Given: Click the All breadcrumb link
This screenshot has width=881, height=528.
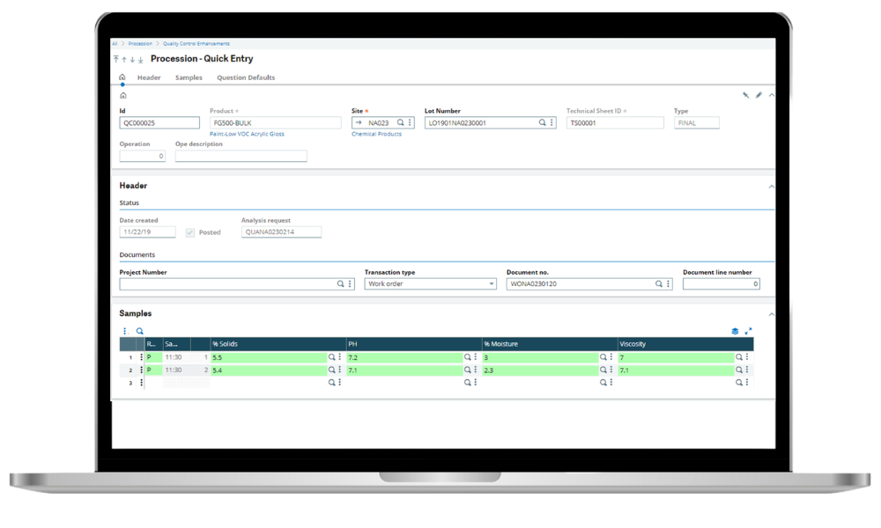Looking at the screenshot, I should coord(115,44).
